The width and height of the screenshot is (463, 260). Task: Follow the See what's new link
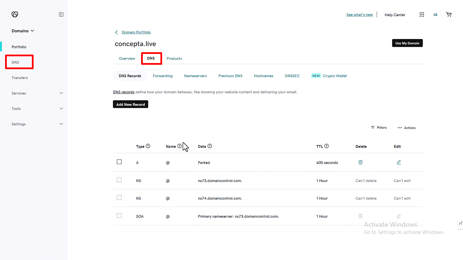click(360, 15)
